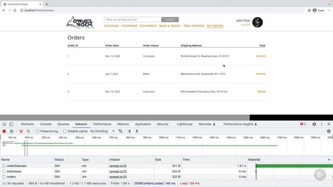The width and height of the screenshot is (333, 187).
Task: Clear the network log with the clear icon
Action: click(11, 131)
